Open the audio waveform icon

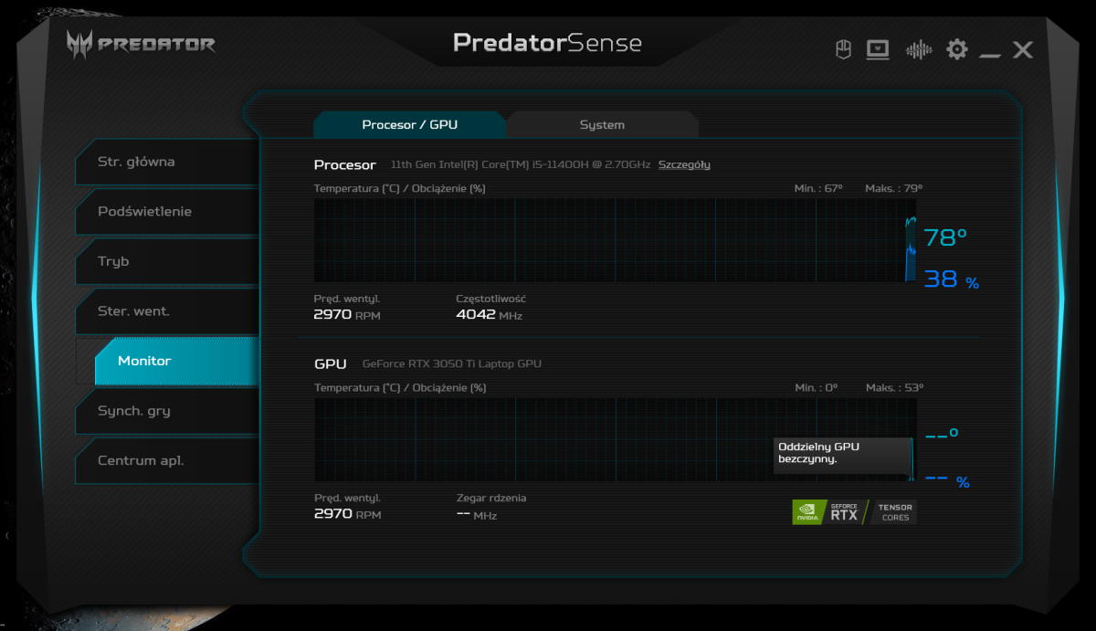point(918,49)
